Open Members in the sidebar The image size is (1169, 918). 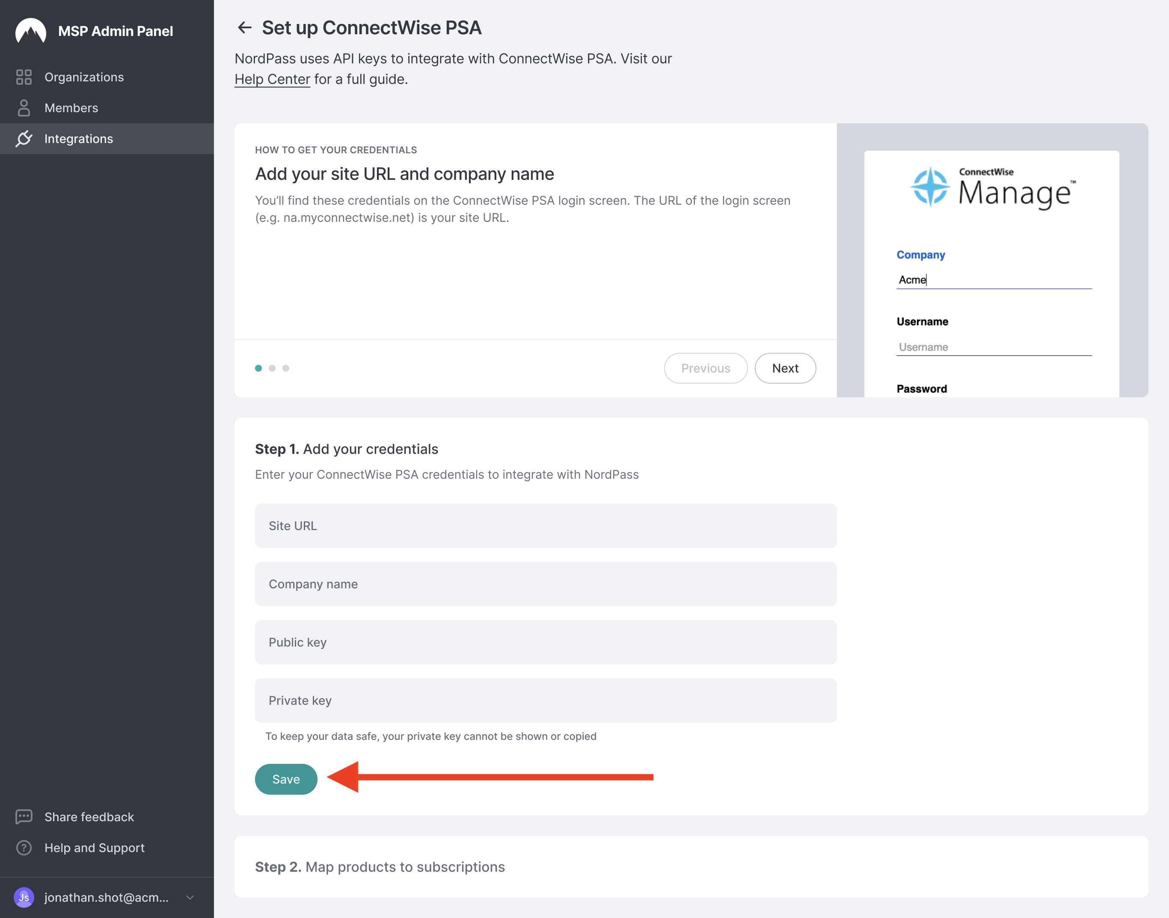pyautogui.click(x=107, y=107)
